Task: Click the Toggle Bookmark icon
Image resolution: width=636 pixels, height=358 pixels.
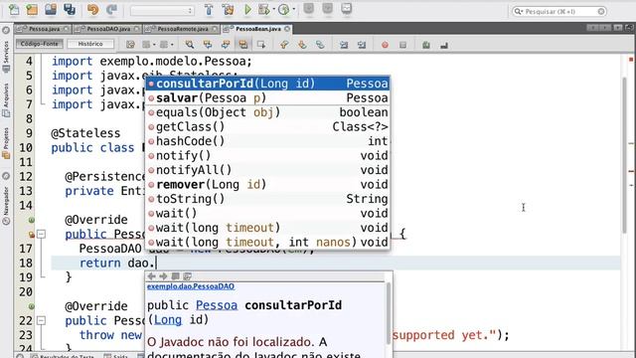Action: [x=320, y=45]
